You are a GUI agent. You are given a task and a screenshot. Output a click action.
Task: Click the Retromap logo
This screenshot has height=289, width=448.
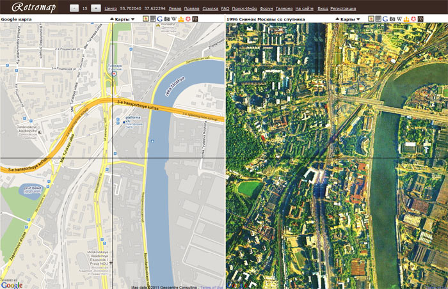click(x=33, y=8)
